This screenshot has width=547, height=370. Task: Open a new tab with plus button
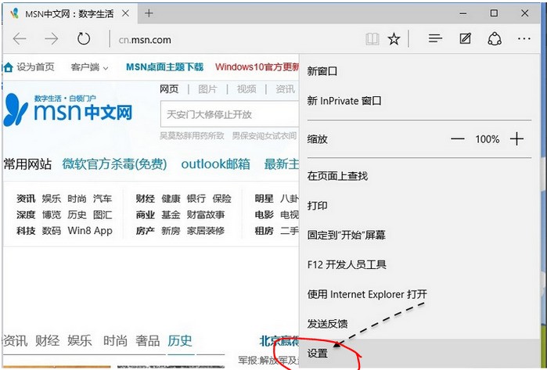pos(149,13)
